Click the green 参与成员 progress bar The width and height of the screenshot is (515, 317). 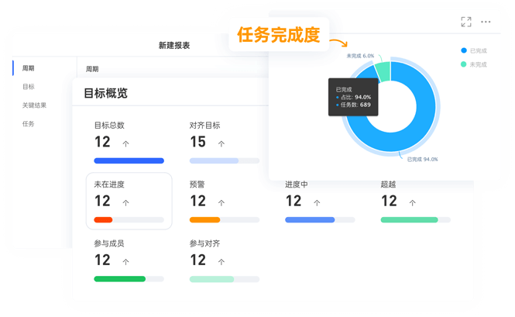[119, 278]
